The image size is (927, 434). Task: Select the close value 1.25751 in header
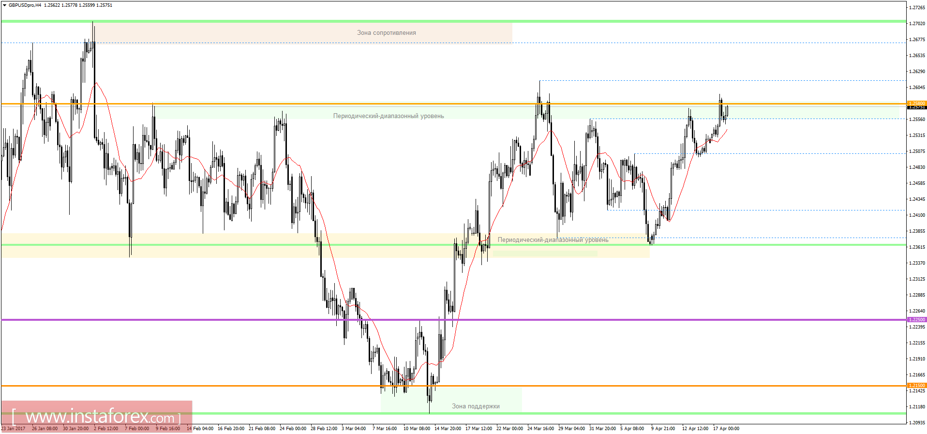point(104,5)
